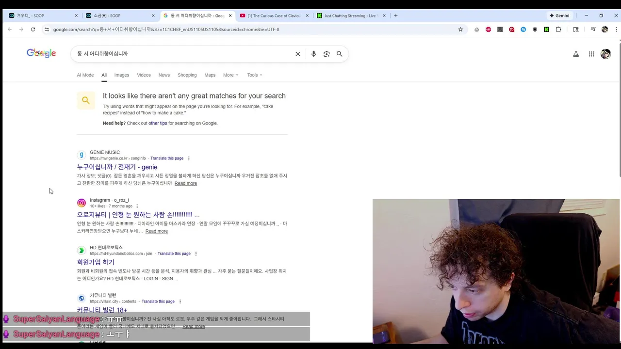Go back to previous page
This screenshot has height=349, width=621.
pyautogui.click(x=10, y=29)
